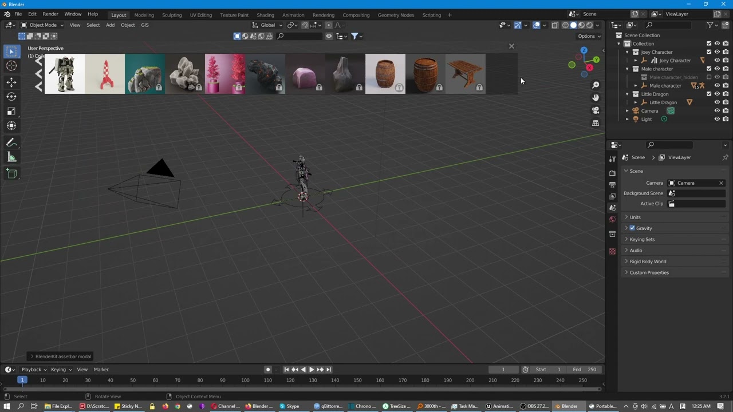733x412 pixels.
Task: Toggle X-ray view icon
Action: tap(554, 25)
